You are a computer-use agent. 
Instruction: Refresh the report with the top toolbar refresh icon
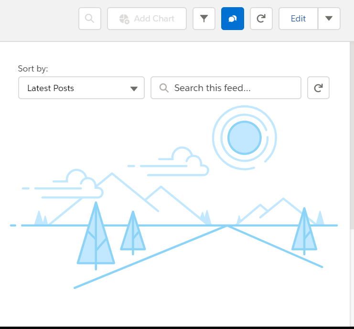click(261, 19)
